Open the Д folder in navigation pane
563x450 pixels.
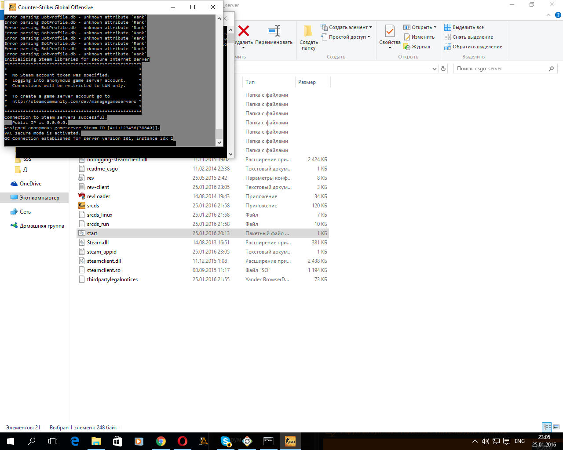coord(25,170)
